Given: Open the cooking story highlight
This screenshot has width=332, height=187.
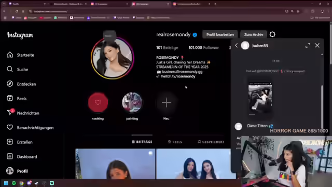Looking at the screenshot, I should click(98, 103).
